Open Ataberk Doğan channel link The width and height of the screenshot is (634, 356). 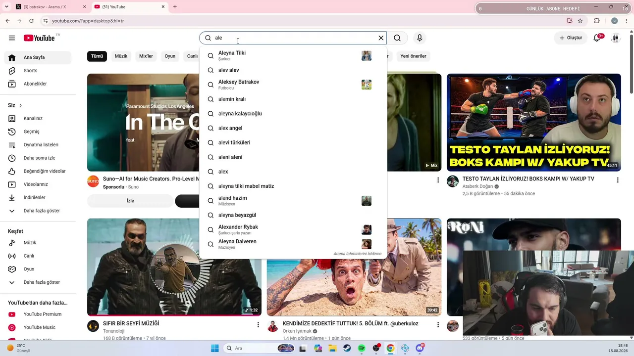point(478,186)
